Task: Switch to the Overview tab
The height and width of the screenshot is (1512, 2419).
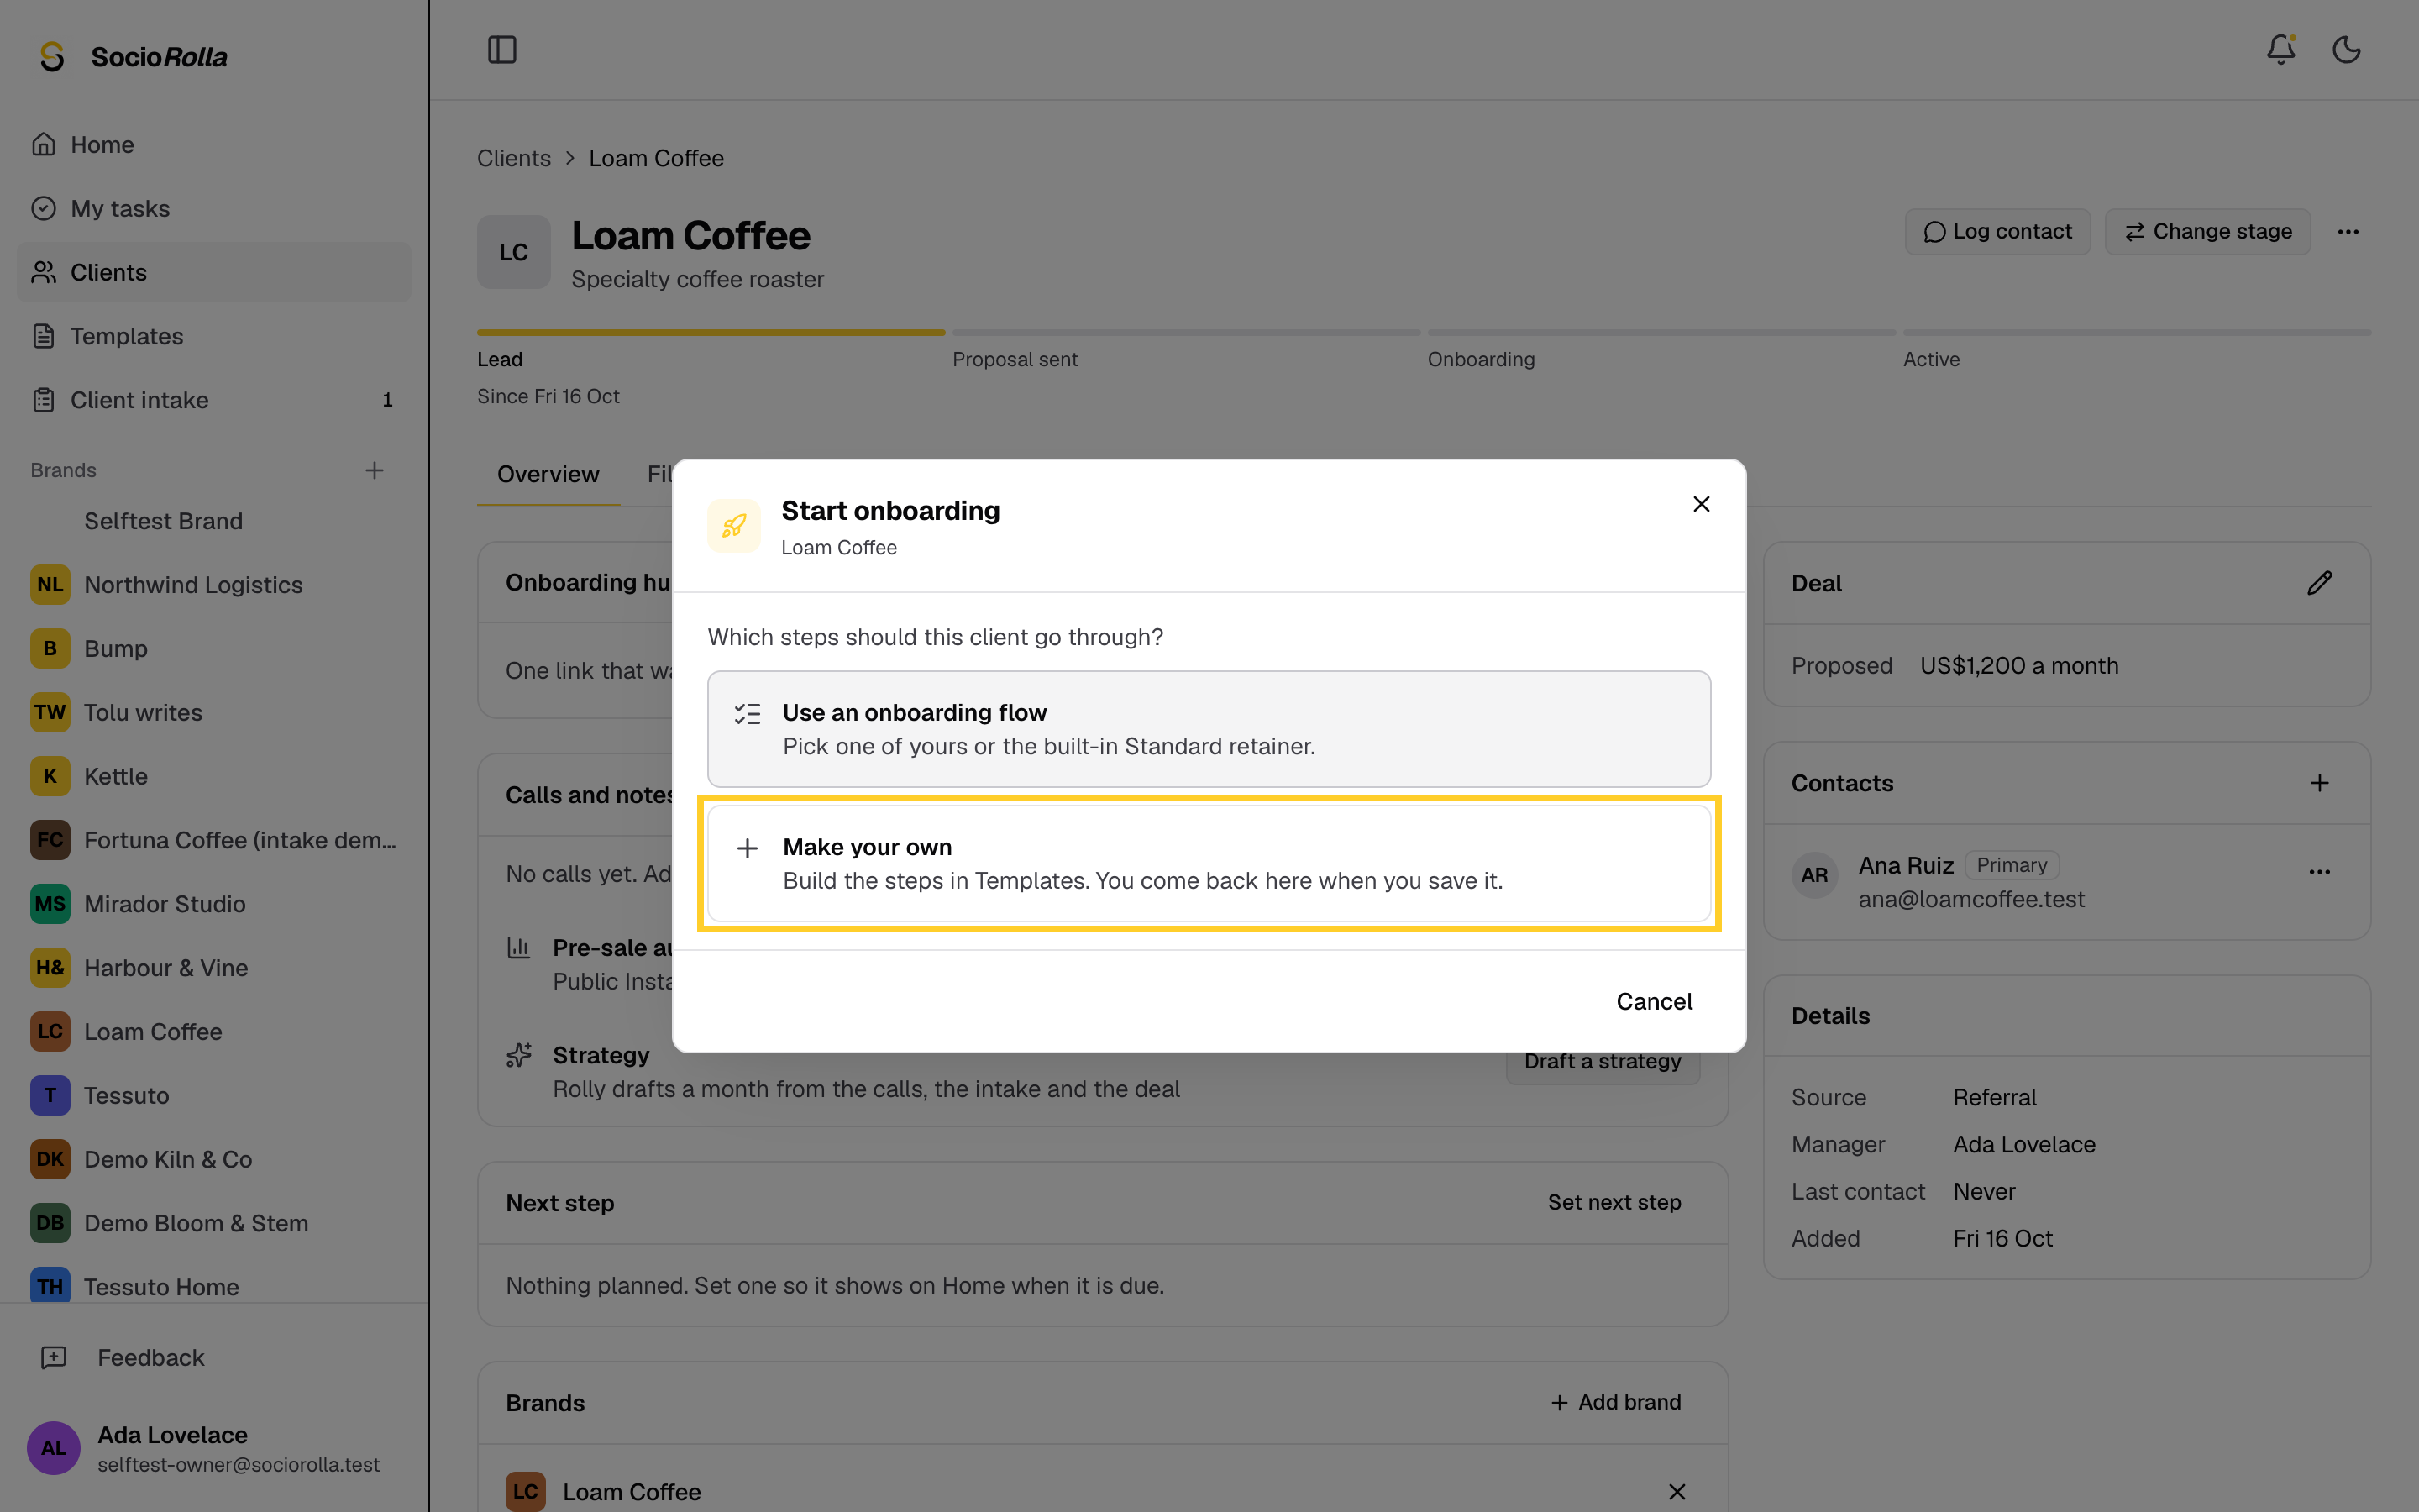Action: click(x=548, y=474)
